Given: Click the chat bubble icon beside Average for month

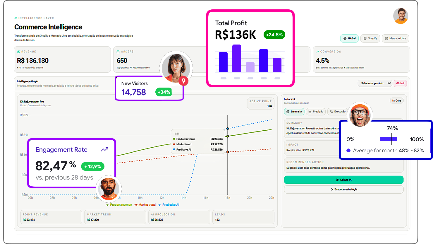Looking at the screenshot, I should pos(348,151).
